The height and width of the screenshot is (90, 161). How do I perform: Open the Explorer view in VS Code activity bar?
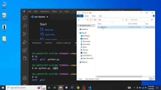(25, 18)
